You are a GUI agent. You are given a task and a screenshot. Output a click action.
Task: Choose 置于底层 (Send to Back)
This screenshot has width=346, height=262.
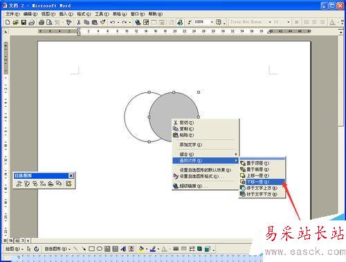tap(262, 169)
